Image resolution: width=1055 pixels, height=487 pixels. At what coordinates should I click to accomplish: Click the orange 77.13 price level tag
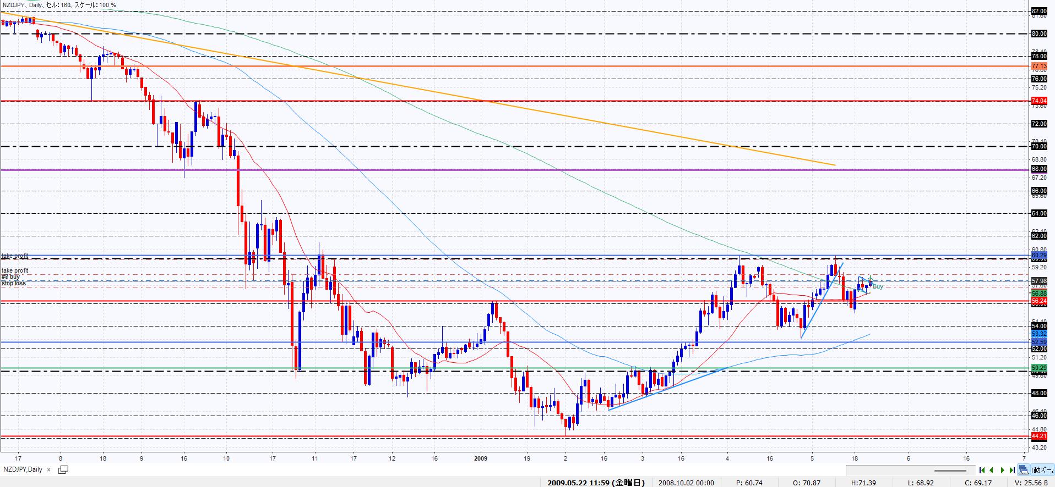click(x=1038, y=66)
